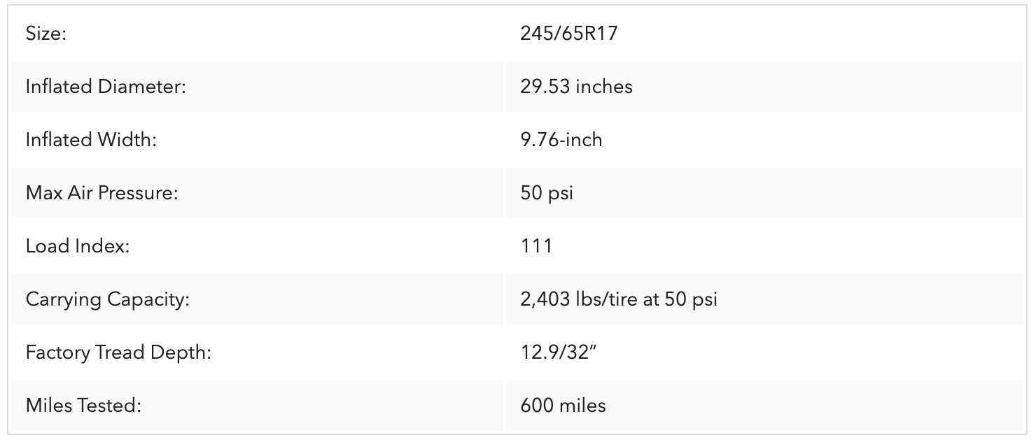The width and height of the screenshot is (1036, 442).
Task: Select the 12.9/32" tread depth value
Action: (x=558, y=352)
